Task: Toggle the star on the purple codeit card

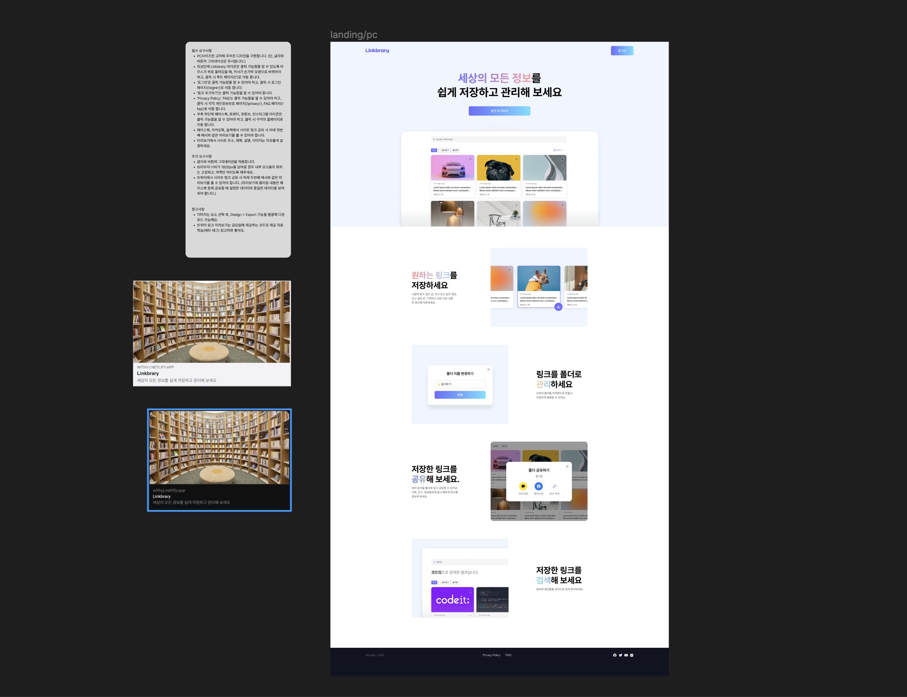Action: tap(470, 591)
